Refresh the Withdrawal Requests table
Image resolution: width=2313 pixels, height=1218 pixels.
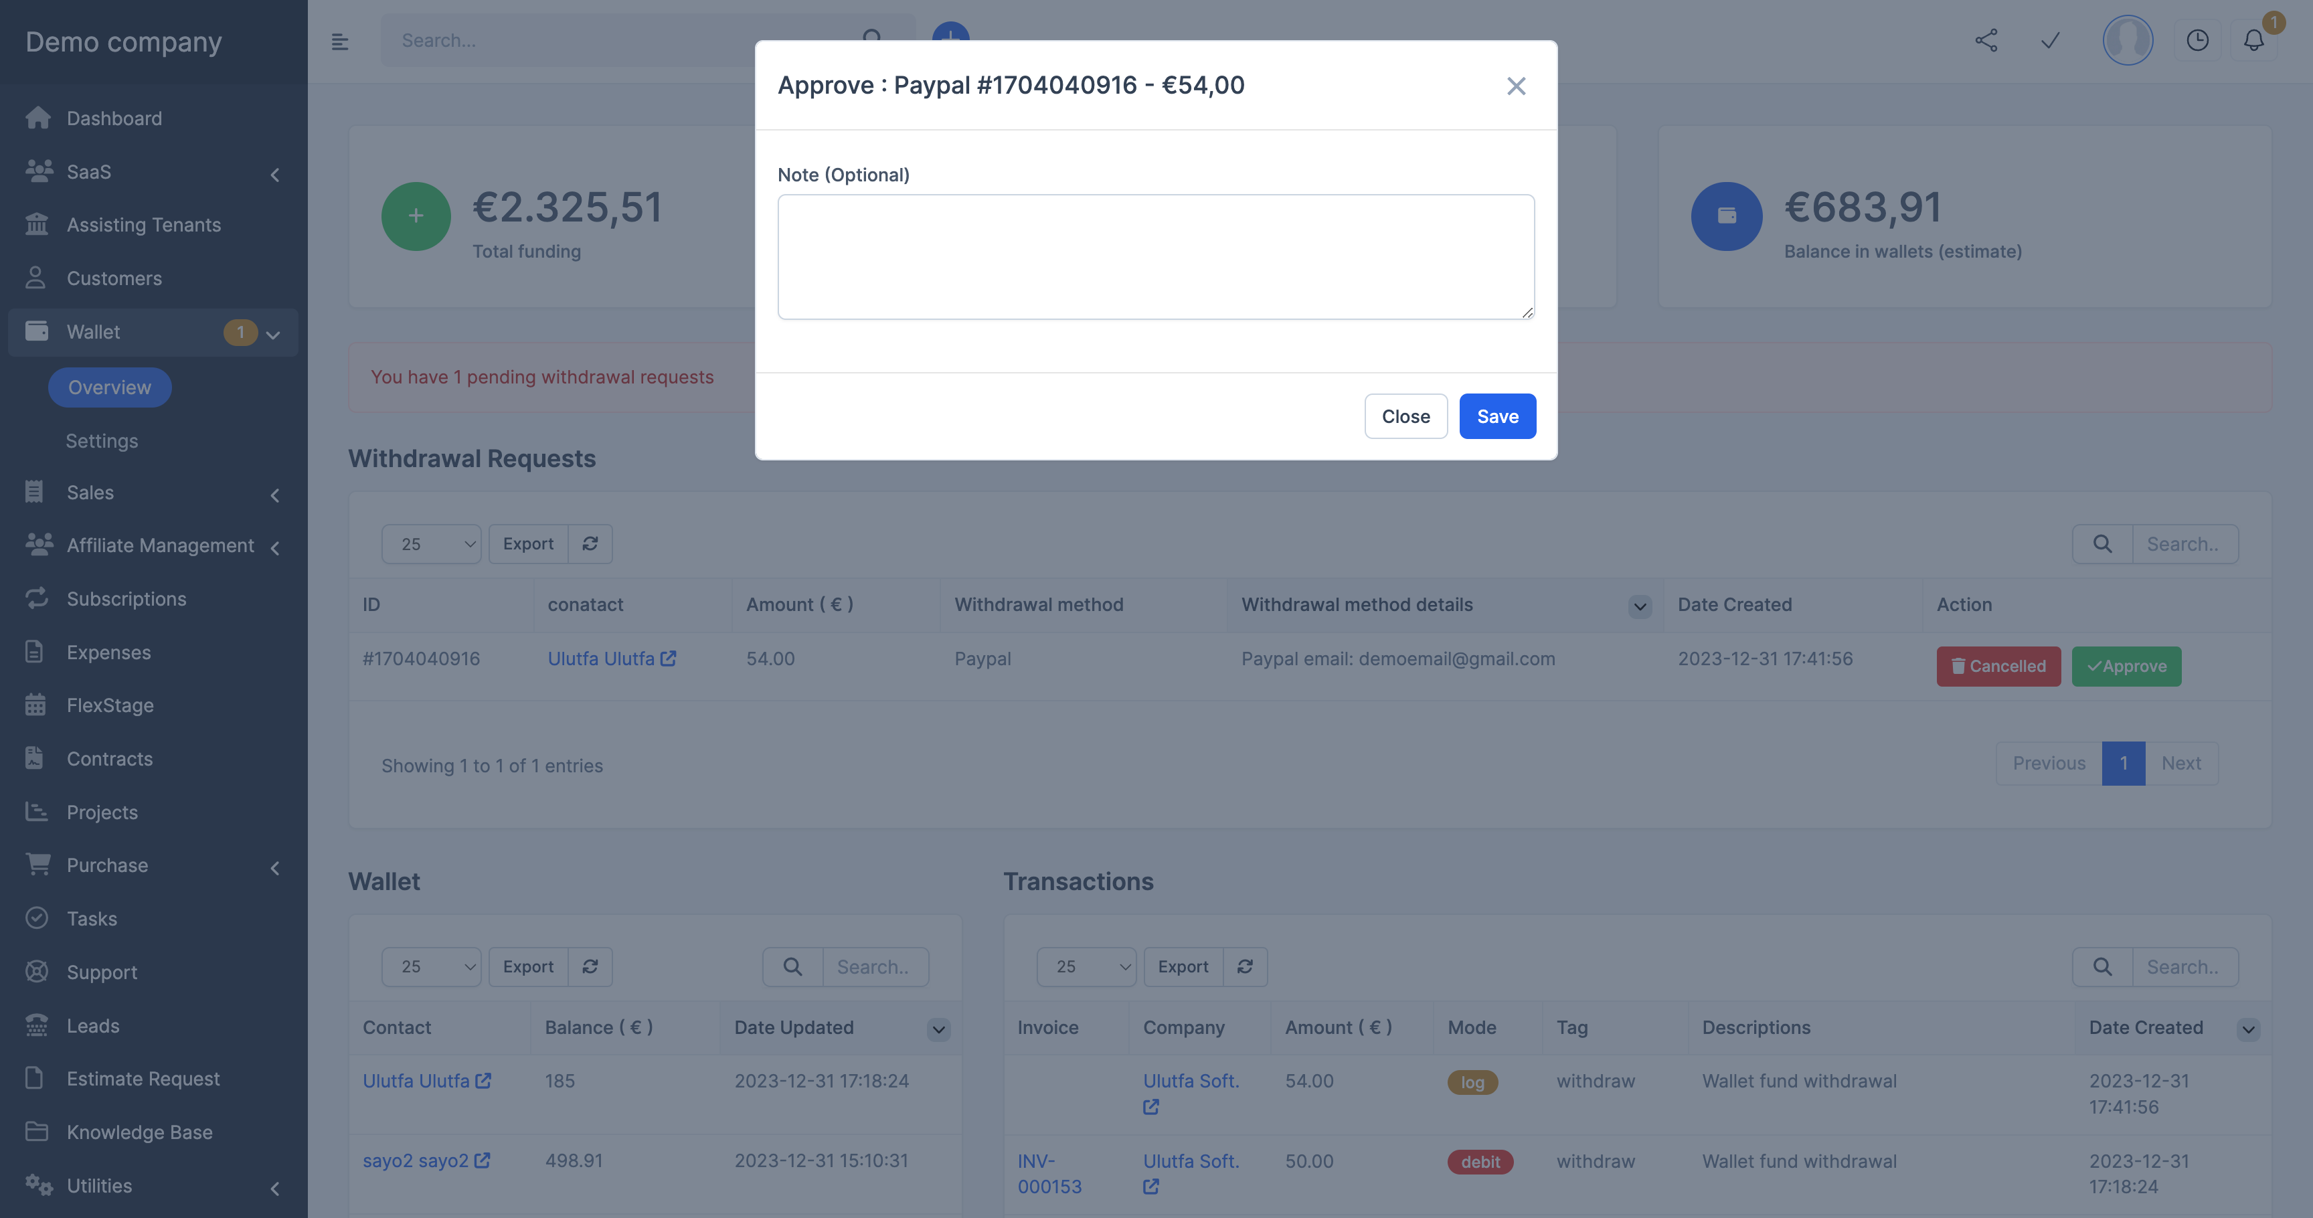point(590,544)
